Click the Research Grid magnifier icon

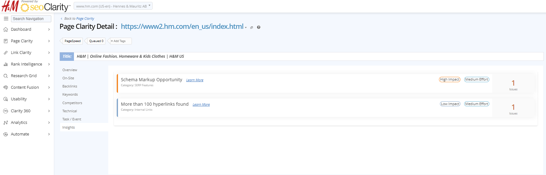pos(6,76)
